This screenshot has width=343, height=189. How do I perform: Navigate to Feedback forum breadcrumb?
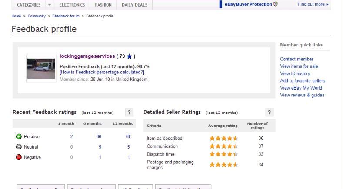coord(65,16)
